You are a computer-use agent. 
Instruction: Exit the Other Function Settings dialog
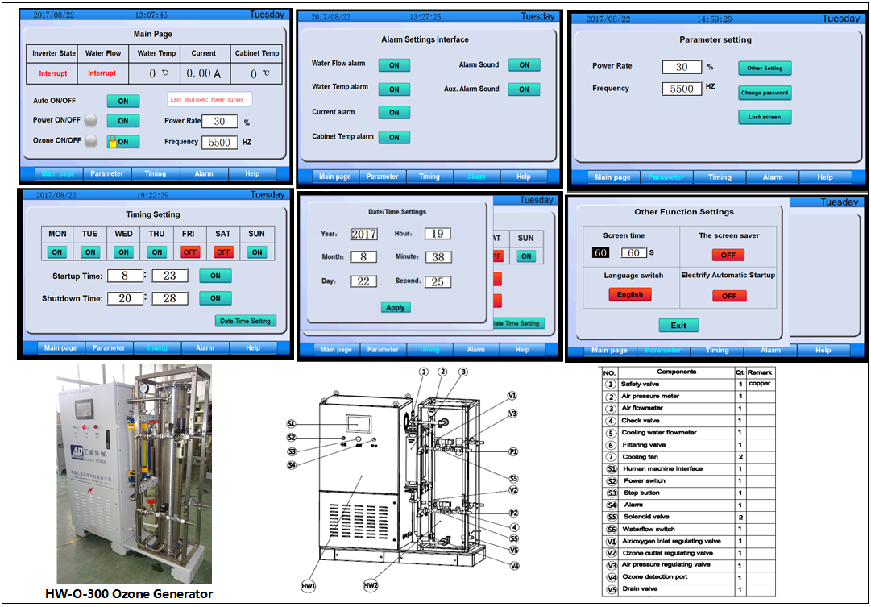tap(678, 326)
